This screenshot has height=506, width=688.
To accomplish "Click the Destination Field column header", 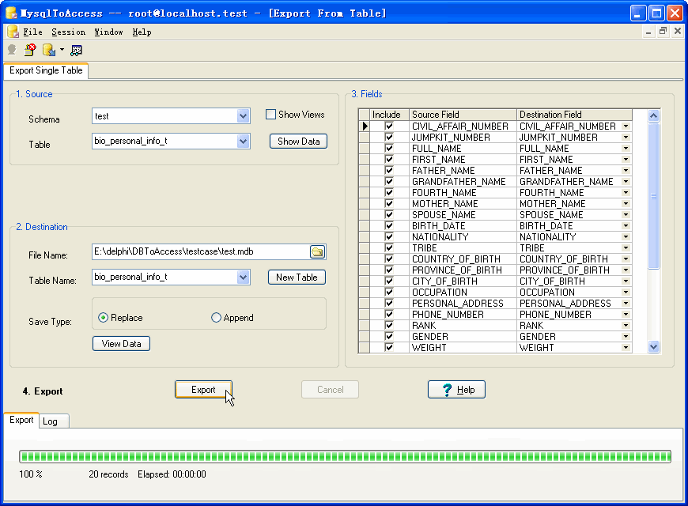I will pos(575,115).
